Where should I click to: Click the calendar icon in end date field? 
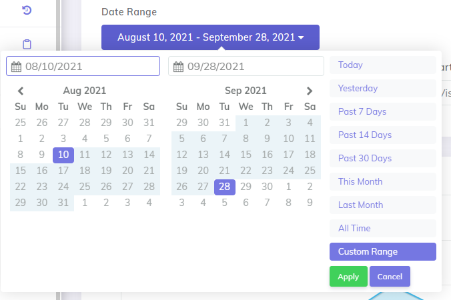tap(178, 67)
